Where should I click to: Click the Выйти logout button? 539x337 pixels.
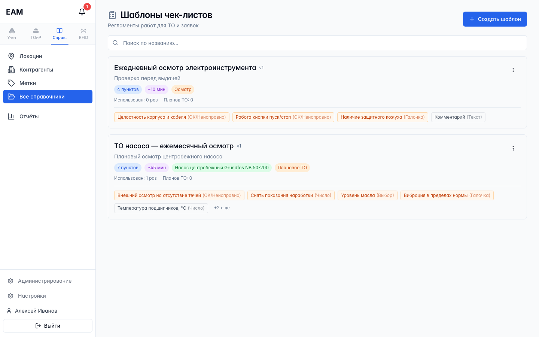click(48, 326)
